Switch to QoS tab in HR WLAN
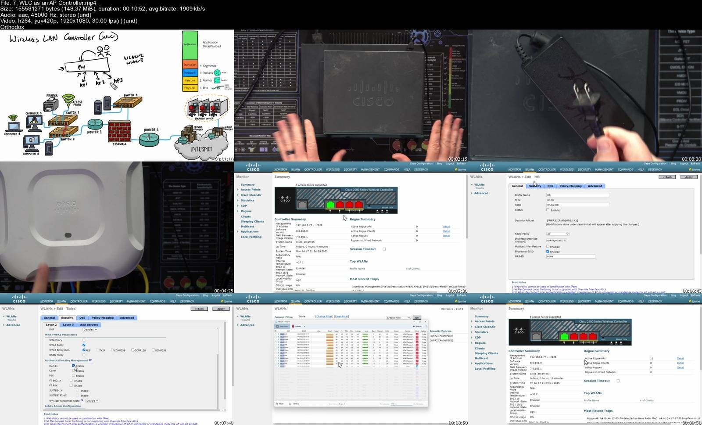The image size is (702, 425). (x=550, y=186)
